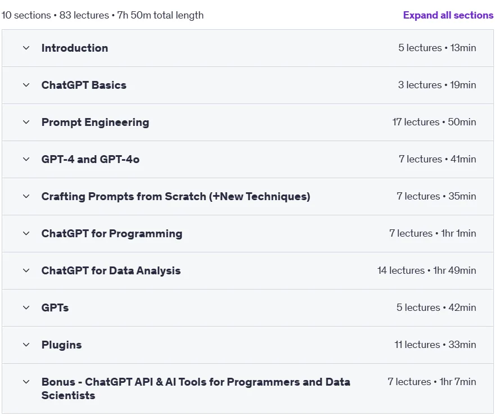This screenshot has height=416, width=495.
Task: Expand ChatGPT for Programming chevron
Action: pyautogui.click(x=26, y=233)
